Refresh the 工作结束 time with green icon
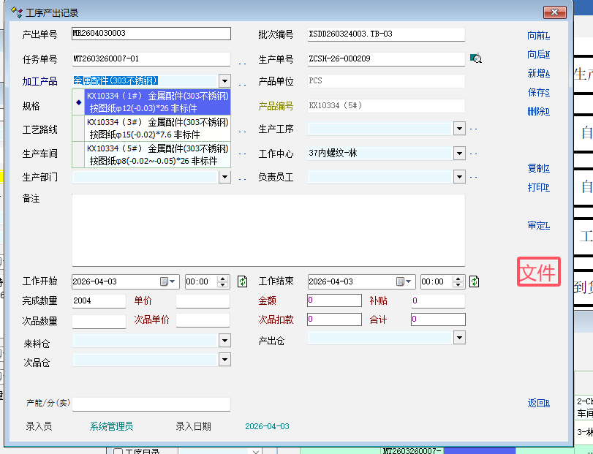593x454 pixels. point(474,281)
